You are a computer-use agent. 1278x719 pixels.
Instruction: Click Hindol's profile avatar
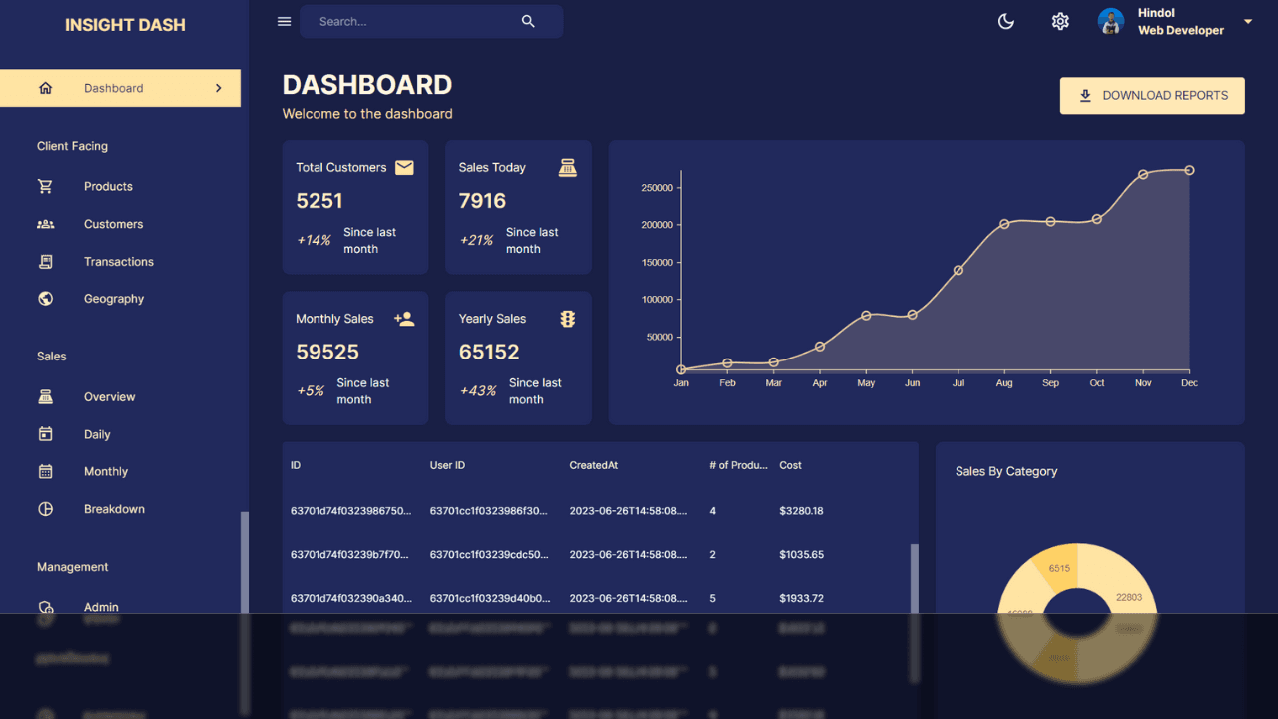1111,22
